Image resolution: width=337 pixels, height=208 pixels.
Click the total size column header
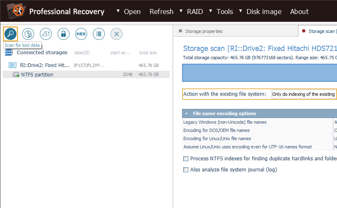click(148, 53)
